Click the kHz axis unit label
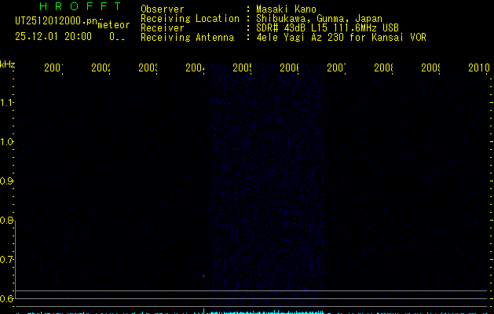 tap(8, 64)
